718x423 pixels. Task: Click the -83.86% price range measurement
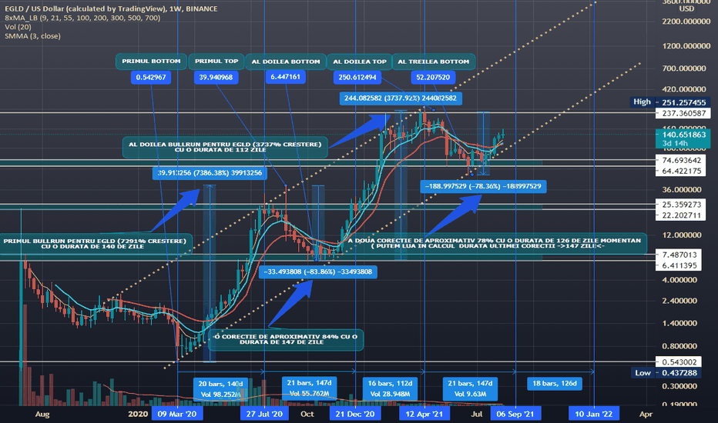pyautogui.click(x=318, y=271)
